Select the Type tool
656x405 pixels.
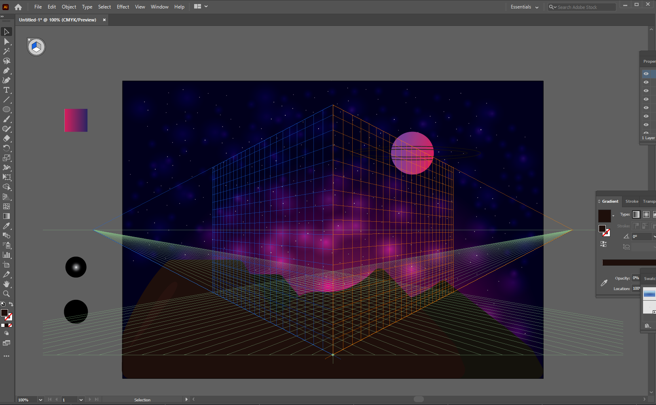6,90
